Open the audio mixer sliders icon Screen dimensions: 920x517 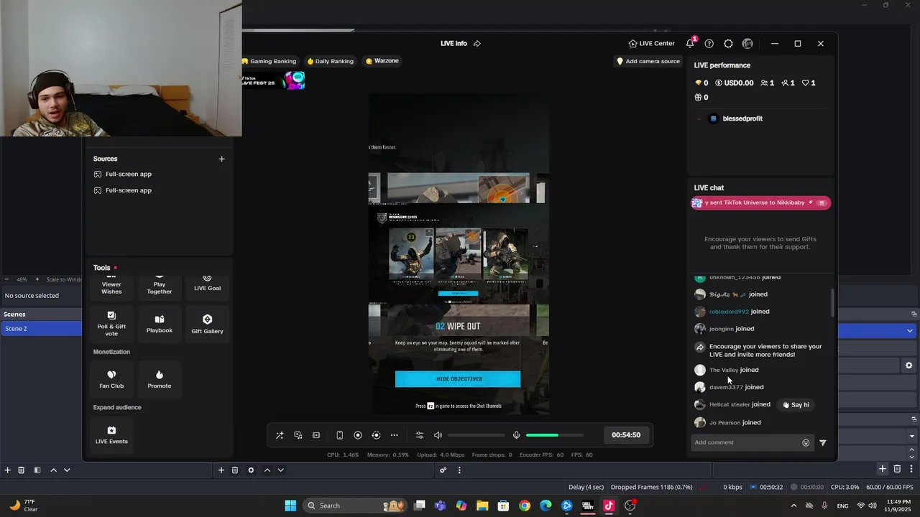tap(420, 435)
